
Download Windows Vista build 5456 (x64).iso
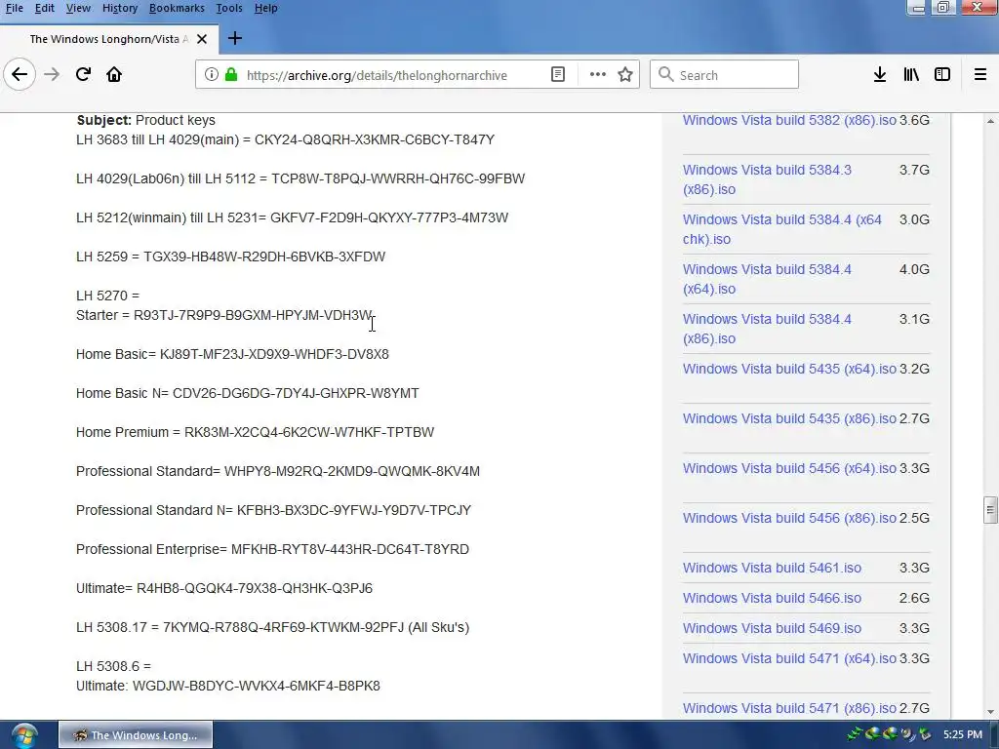coord(788,468)
